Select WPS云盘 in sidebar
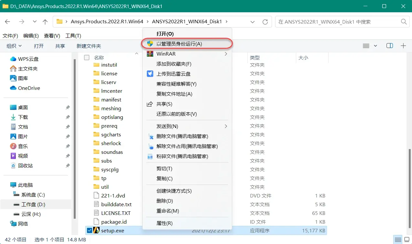The width and height of the screenshot is (412, 244). point(25,59)
